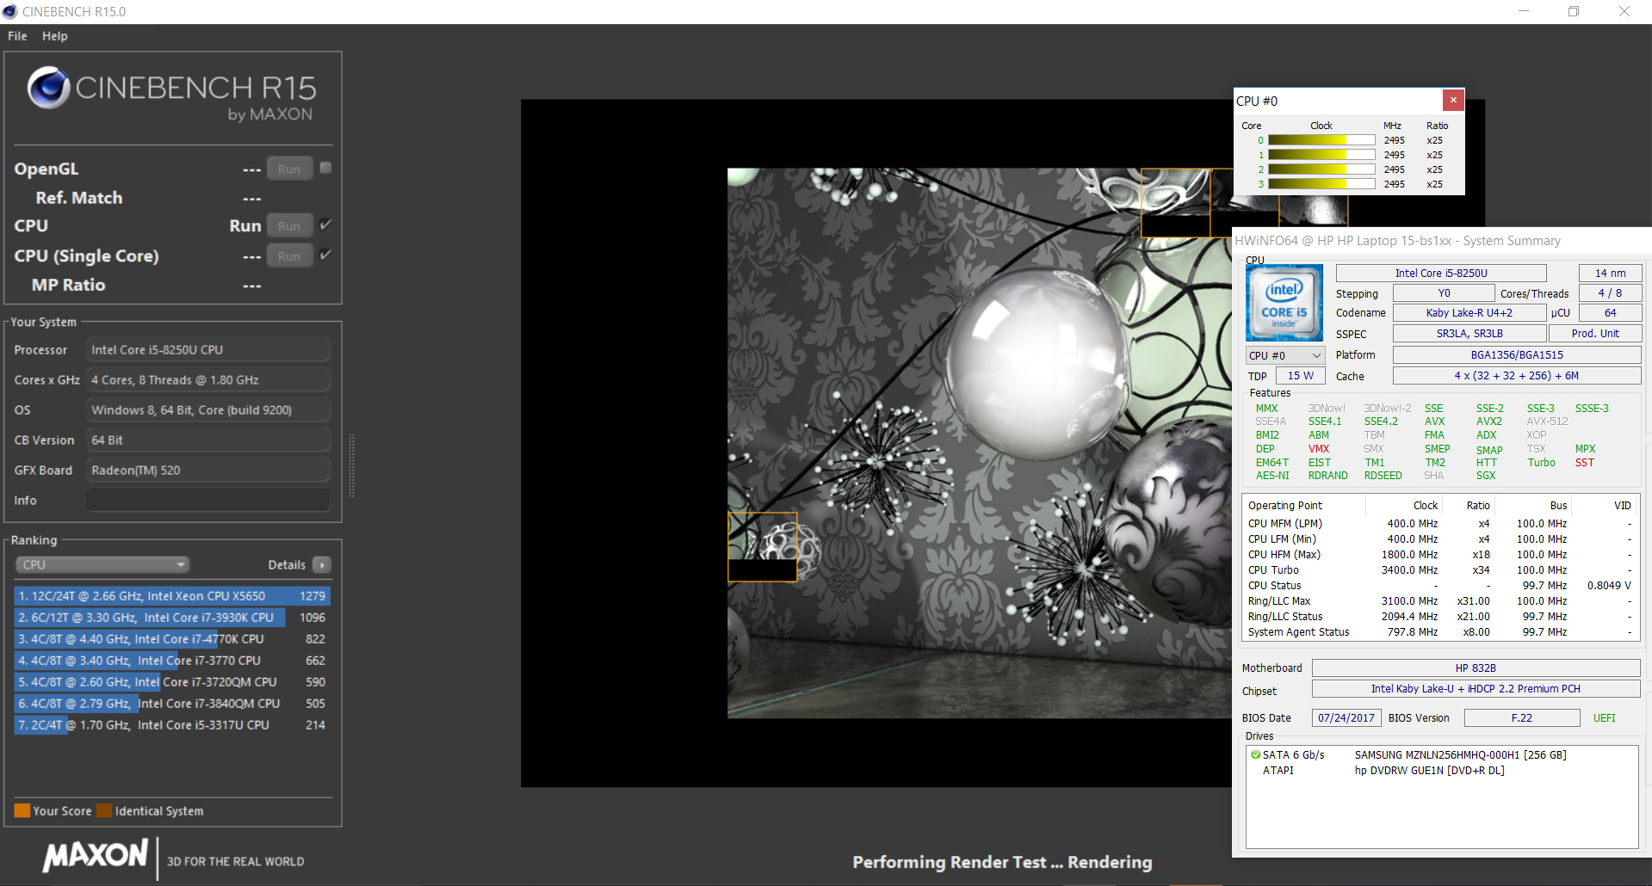This screenshot has height=886, width=1652.
Task: Click the Identical System legend swatch
Action: coord(104,810)
